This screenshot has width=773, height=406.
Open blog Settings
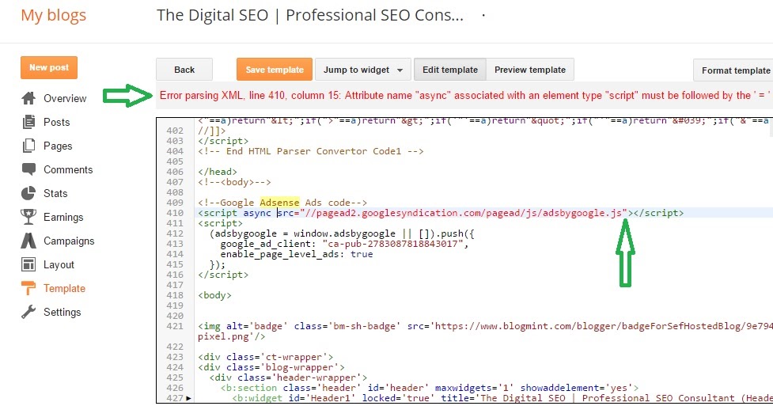click(x=63, y=312)
